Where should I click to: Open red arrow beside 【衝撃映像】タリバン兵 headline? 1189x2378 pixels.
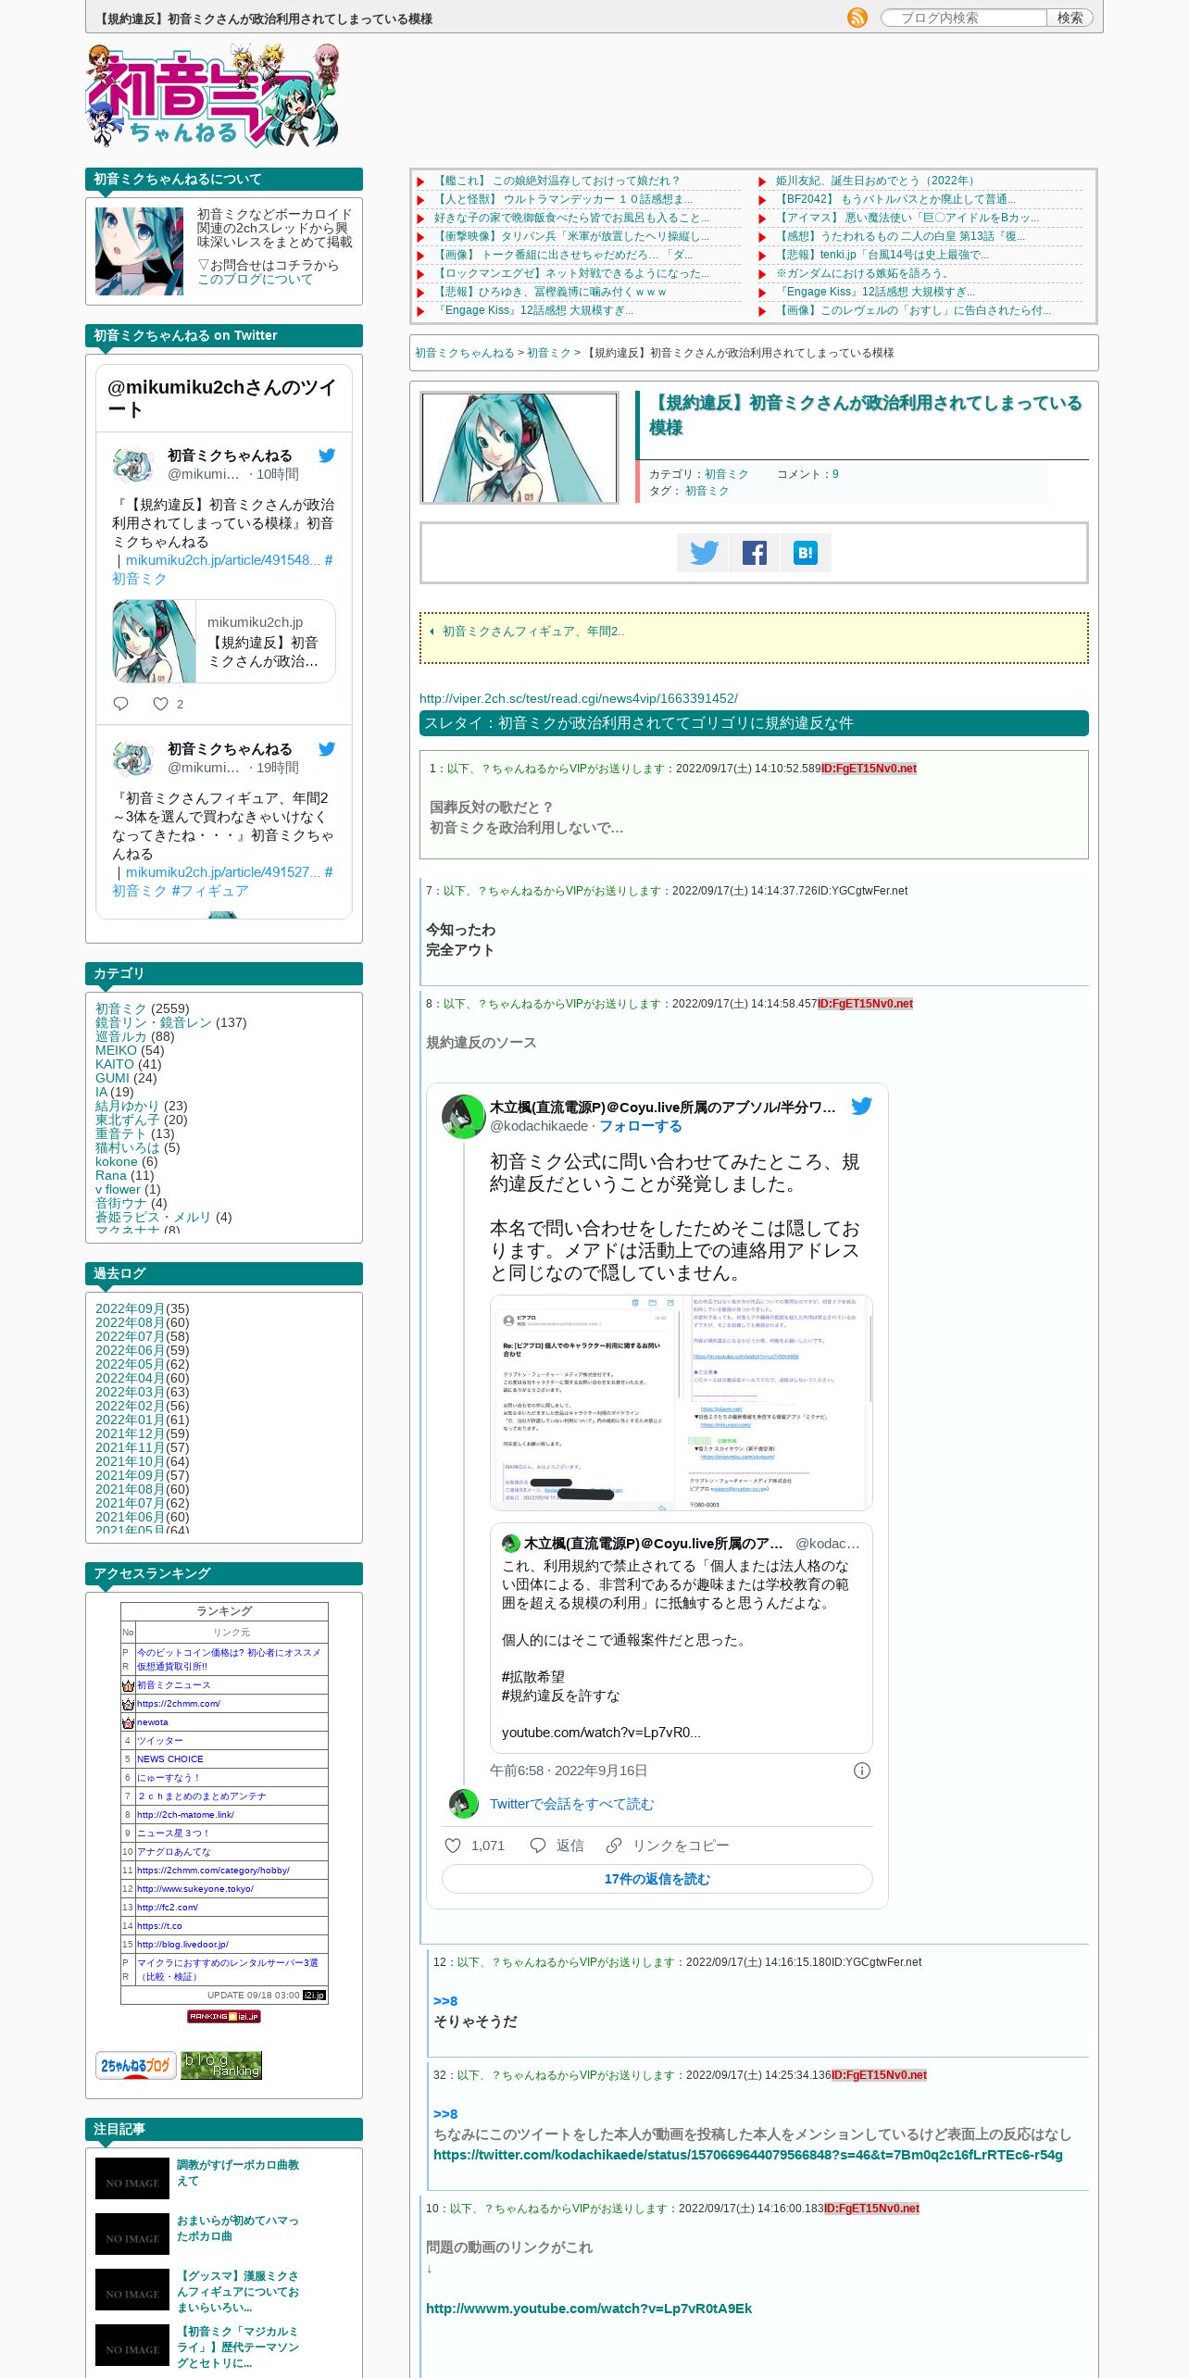pos(420,237)
